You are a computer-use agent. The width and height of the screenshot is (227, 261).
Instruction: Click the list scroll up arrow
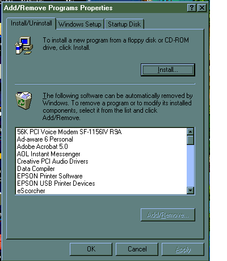click(190, 131)
